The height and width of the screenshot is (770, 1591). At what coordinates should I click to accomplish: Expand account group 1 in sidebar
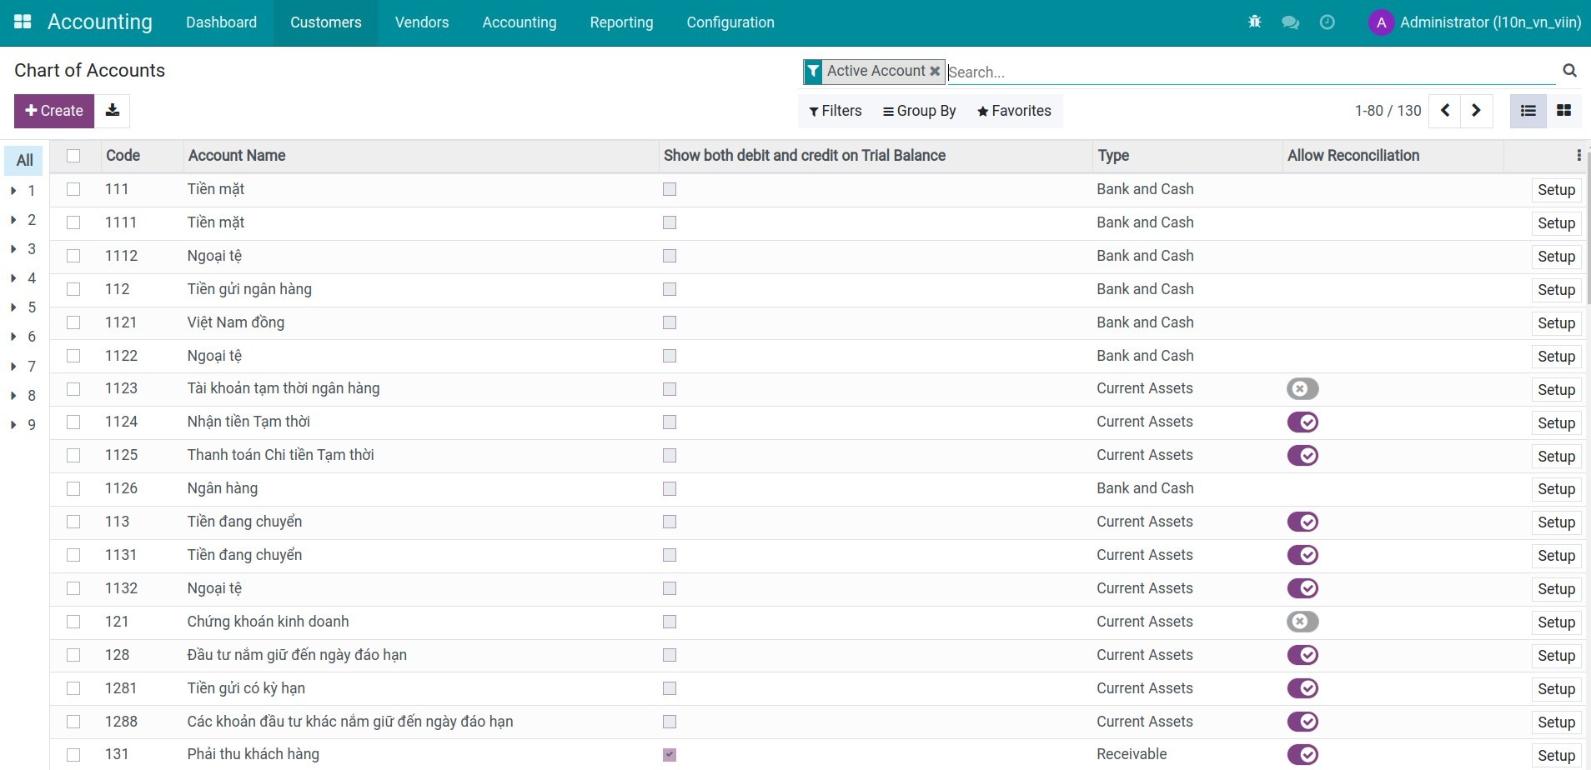[14, 191]
